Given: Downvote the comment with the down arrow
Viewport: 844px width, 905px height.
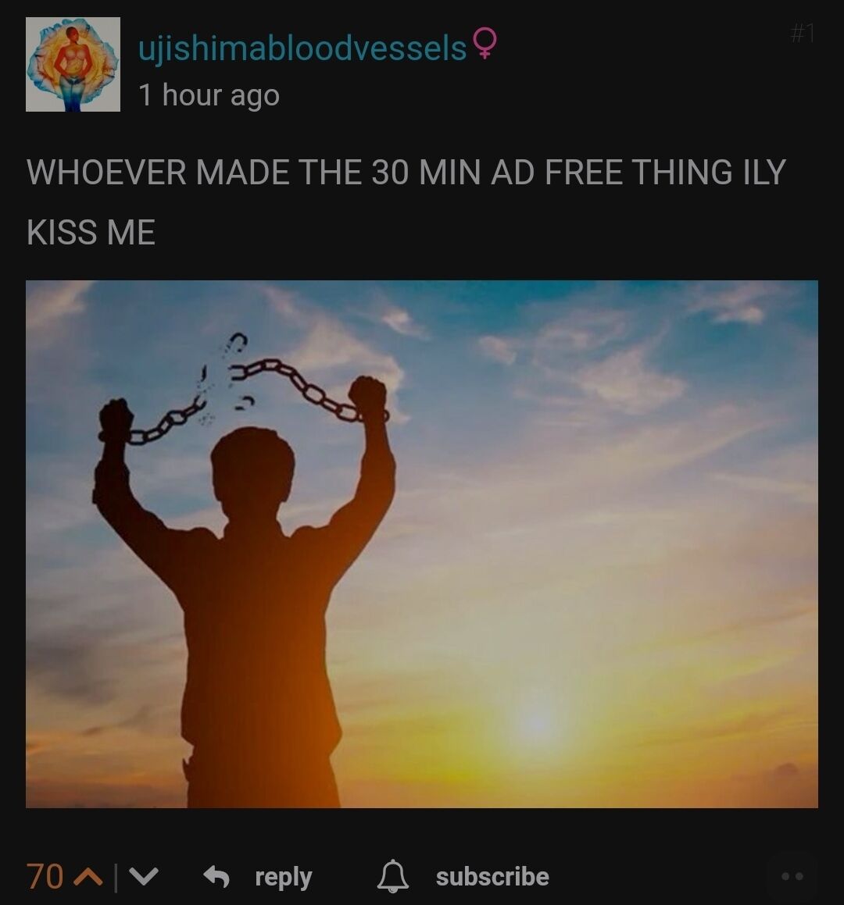Looking at the screenshot, I should [x=144, y=878].
